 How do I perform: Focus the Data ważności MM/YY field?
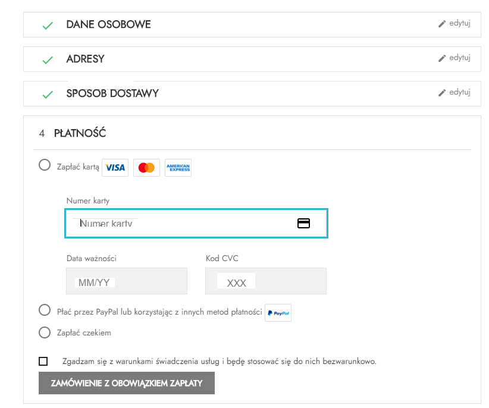(x=127, y=281)
